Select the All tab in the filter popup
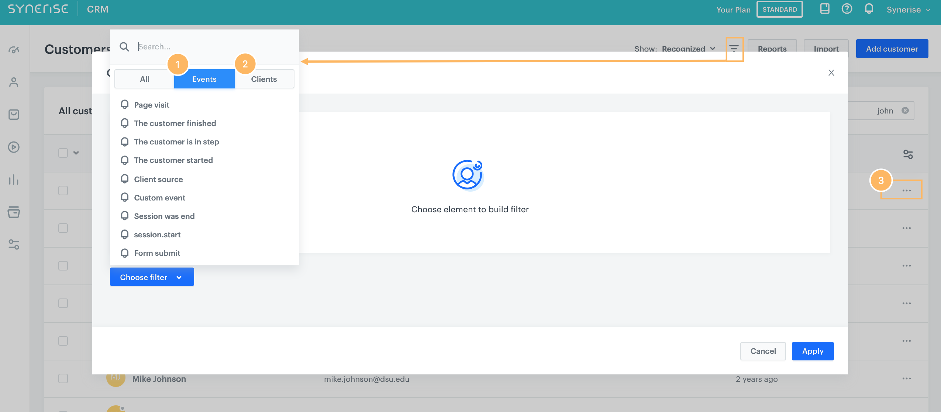The width and height of the screenshot is (941, 412). point(144,79)
